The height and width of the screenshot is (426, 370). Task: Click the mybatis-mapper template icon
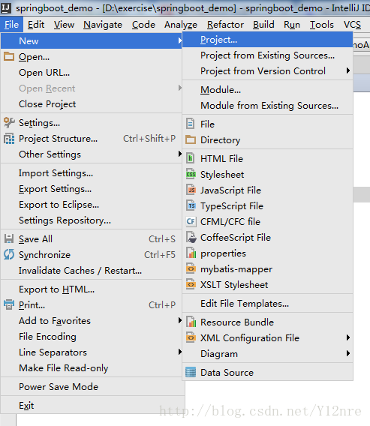pyautogui.click(x=191, y=268)
